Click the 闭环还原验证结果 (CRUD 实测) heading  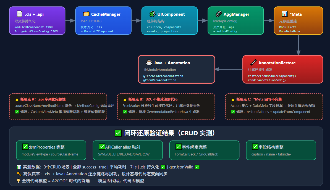coord(170,133)
